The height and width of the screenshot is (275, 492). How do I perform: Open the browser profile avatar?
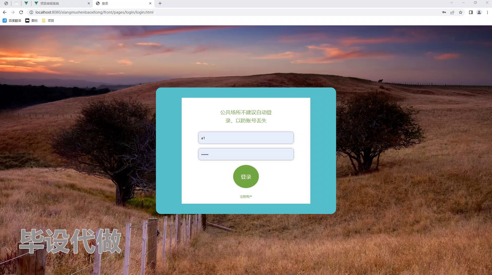point(479,12)
